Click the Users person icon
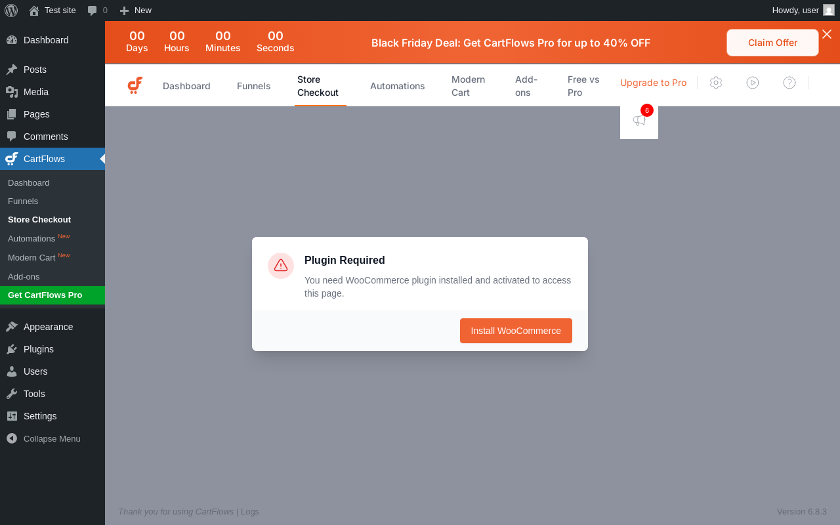Viewport: 840px width, 525px height. coord(12,371)
